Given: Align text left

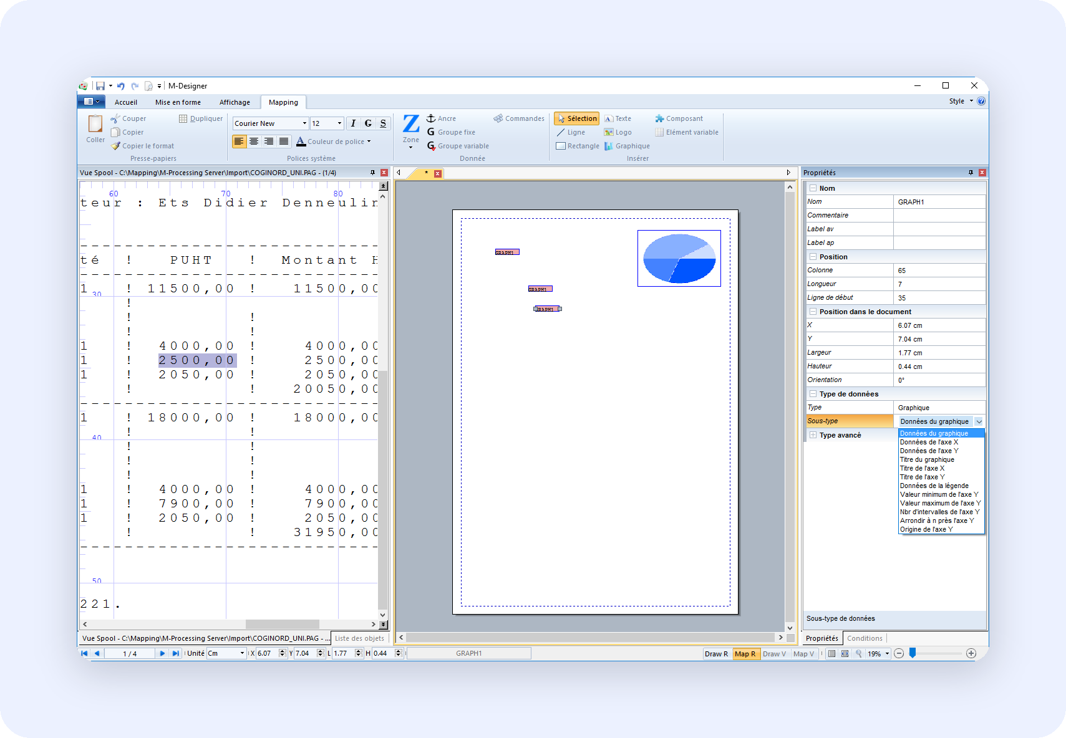Looking at the screenshot, I should (239, 141).
